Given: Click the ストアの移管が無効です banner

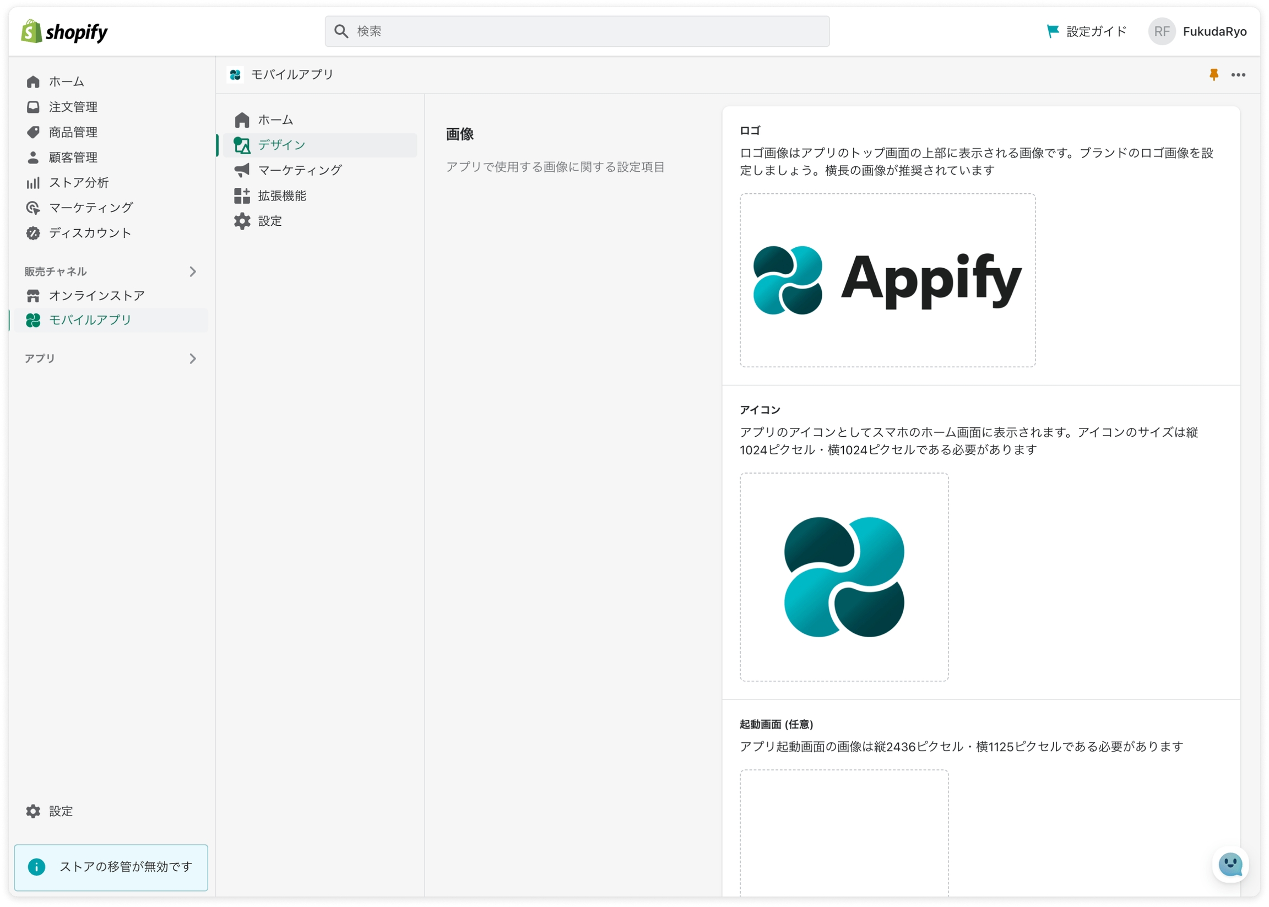Looking at the screenshot, I should pos(111,867).
